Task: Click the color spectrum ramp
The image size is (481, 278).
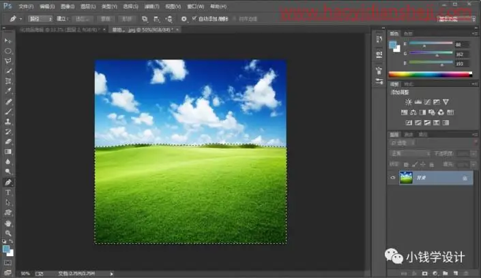Action: click(x=431, y=74)
